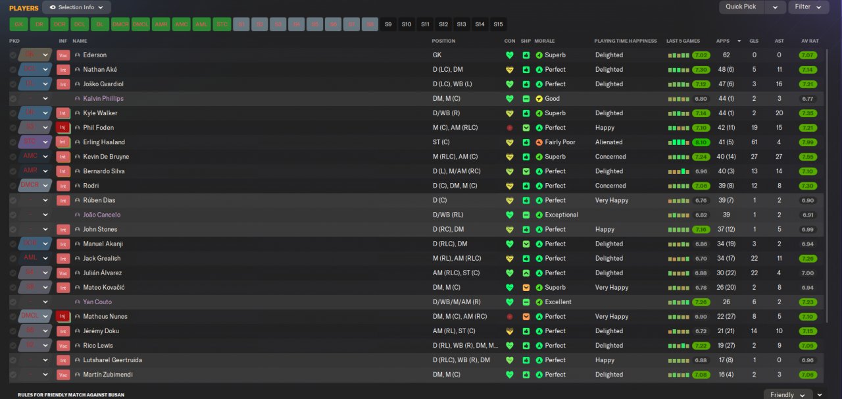Click Phil Foden's Inj injury icon
The width and height of the screenshot is (842, 399).
63,128
